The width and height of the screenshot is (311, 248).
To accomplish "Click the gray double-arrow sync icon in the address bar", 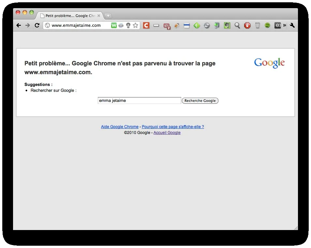I will pyautogui.click(x=121, y=25).
